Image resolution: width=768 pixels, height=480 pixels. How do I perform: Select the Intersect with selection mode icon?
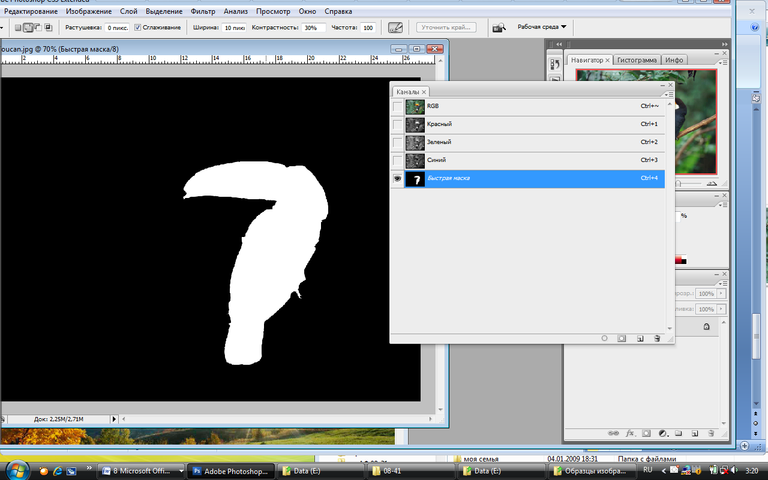click(48, 28)
